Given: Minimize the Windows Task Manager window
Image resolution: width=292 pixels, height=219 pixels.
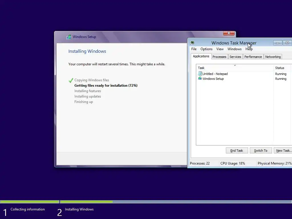Looking at the screenshot, I should 277,43.
